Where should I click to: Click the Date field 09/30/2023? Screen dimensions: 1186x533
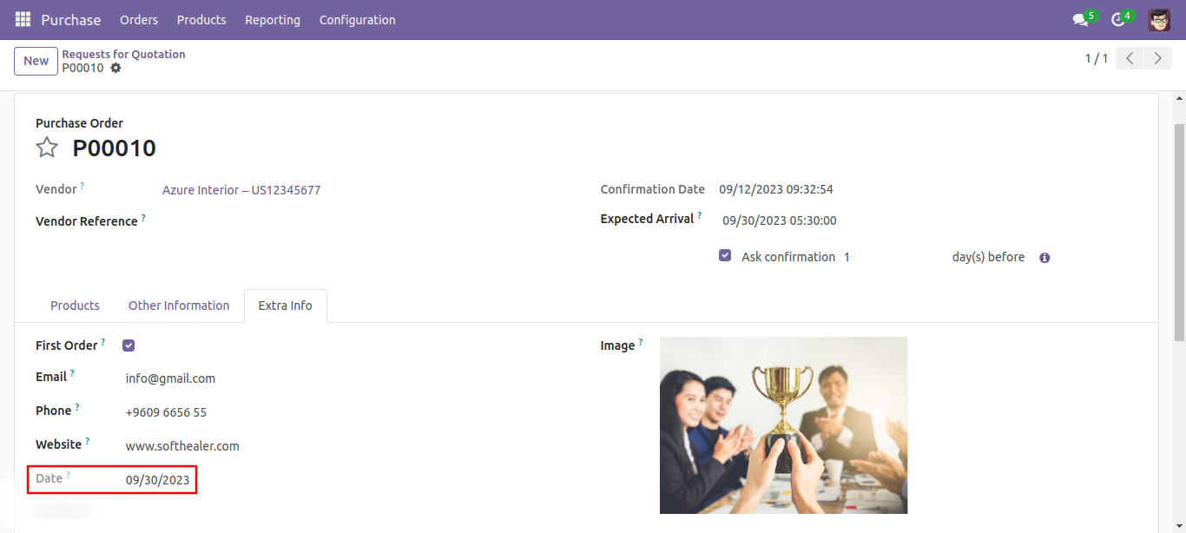point(157,480)
